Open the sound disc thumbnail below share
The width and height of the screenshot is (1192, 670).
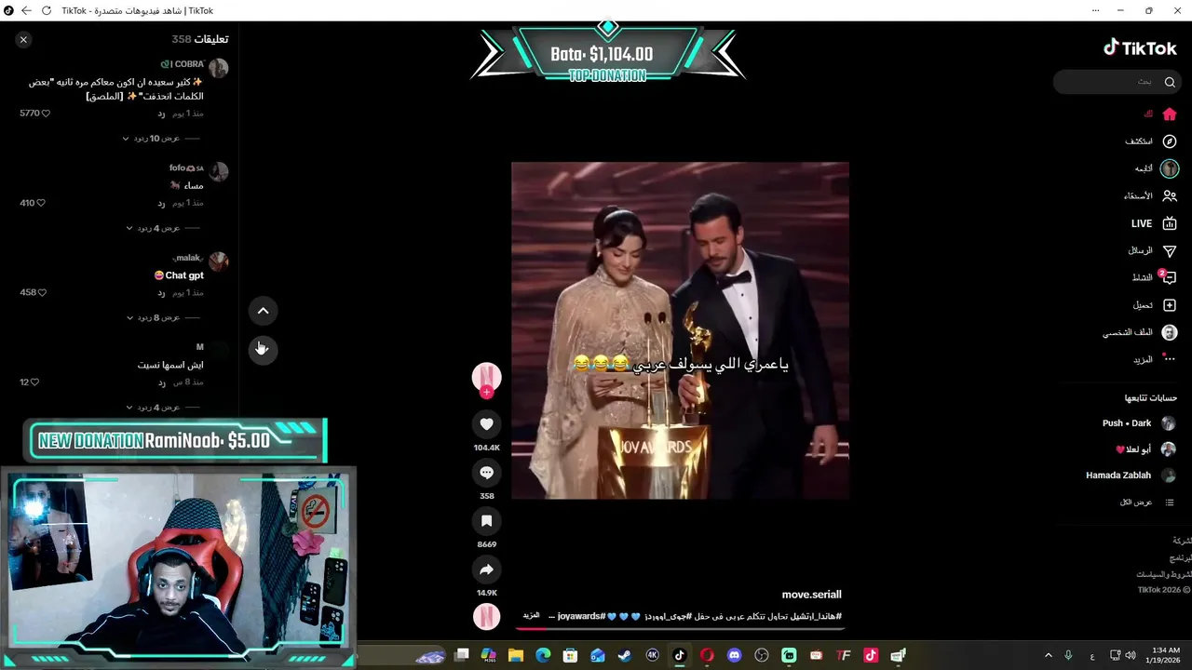486,616
